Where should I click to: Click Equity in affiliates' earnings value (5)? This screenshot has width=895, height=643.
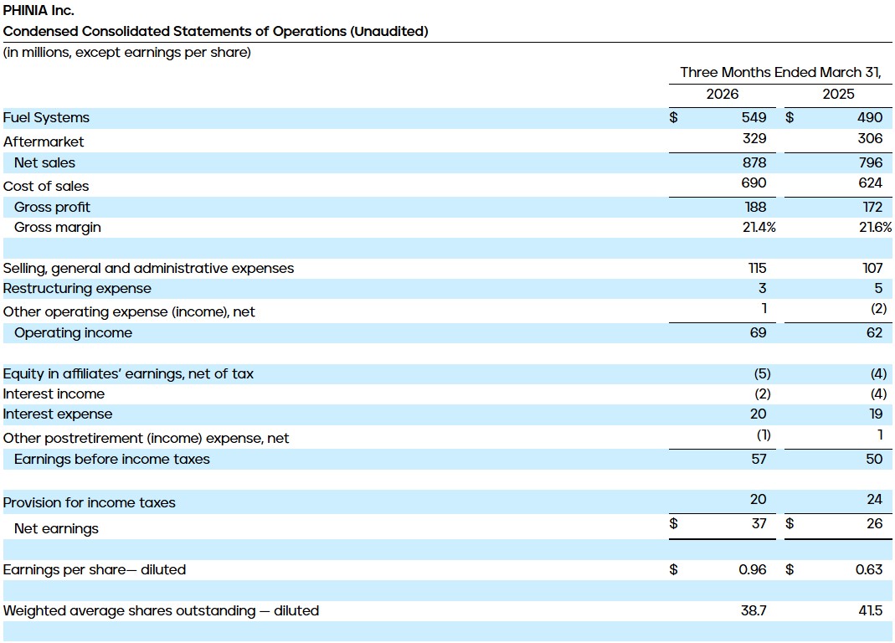pyautogui.click(x=762, y=374)
